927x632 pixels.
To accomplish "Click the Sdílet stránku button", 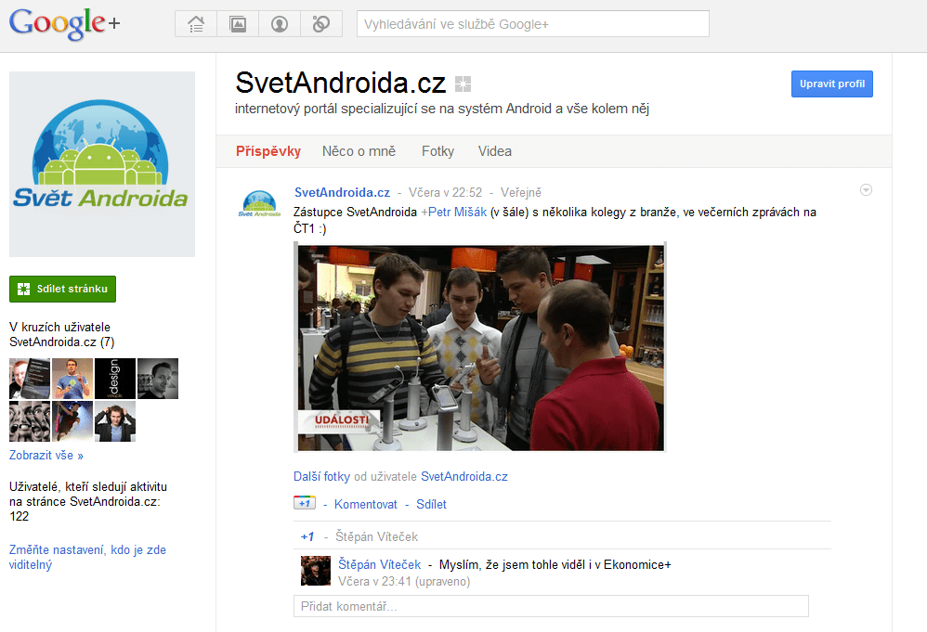I will pyautogui.click(x=62, y=289).
